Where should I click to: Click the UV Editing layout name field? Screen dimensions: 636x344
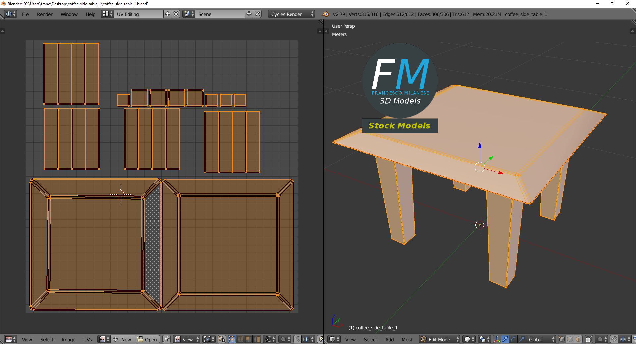[x=138, y=14]
